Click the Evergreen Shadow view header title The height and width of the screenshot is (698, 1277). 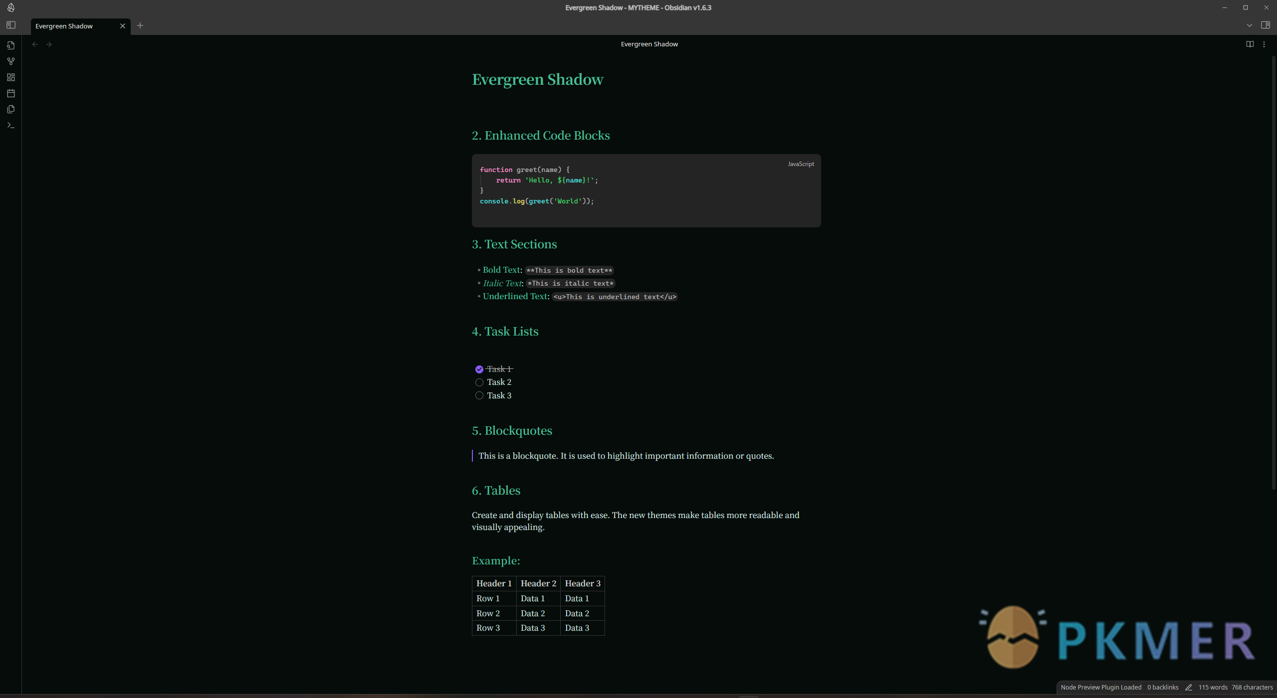tap(649, 44)
